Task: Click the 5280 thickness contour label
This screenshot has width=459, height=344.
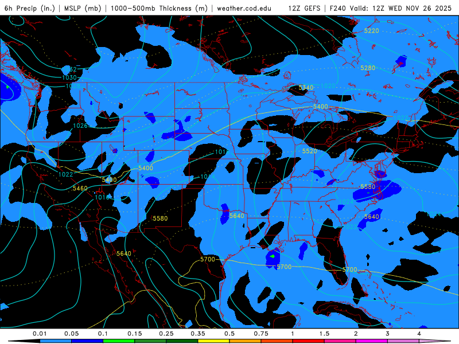Action: (368, 68)
